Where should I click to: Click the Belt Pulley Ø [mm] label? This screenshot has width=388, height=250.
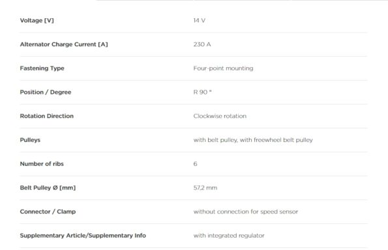(48, 187)
